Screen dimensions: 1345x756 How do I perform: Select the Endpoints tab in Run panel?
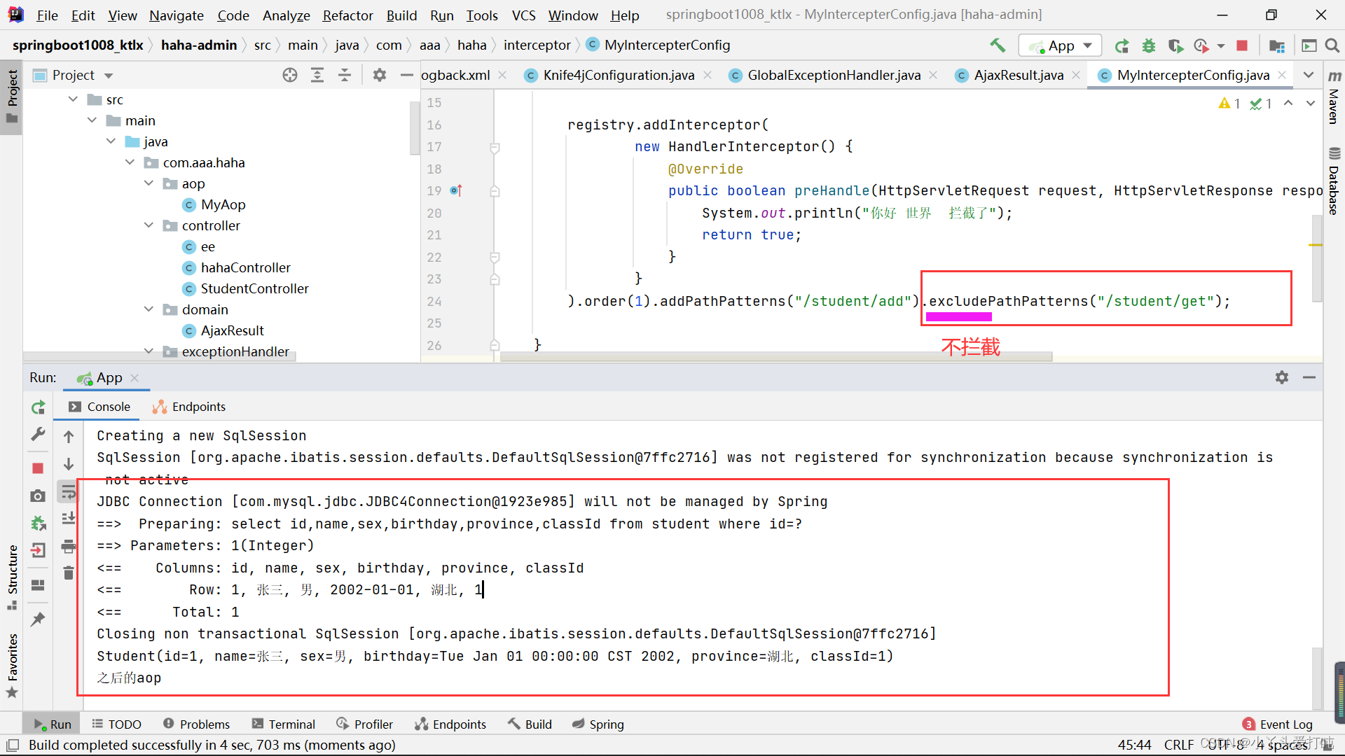tap(189, 407)
